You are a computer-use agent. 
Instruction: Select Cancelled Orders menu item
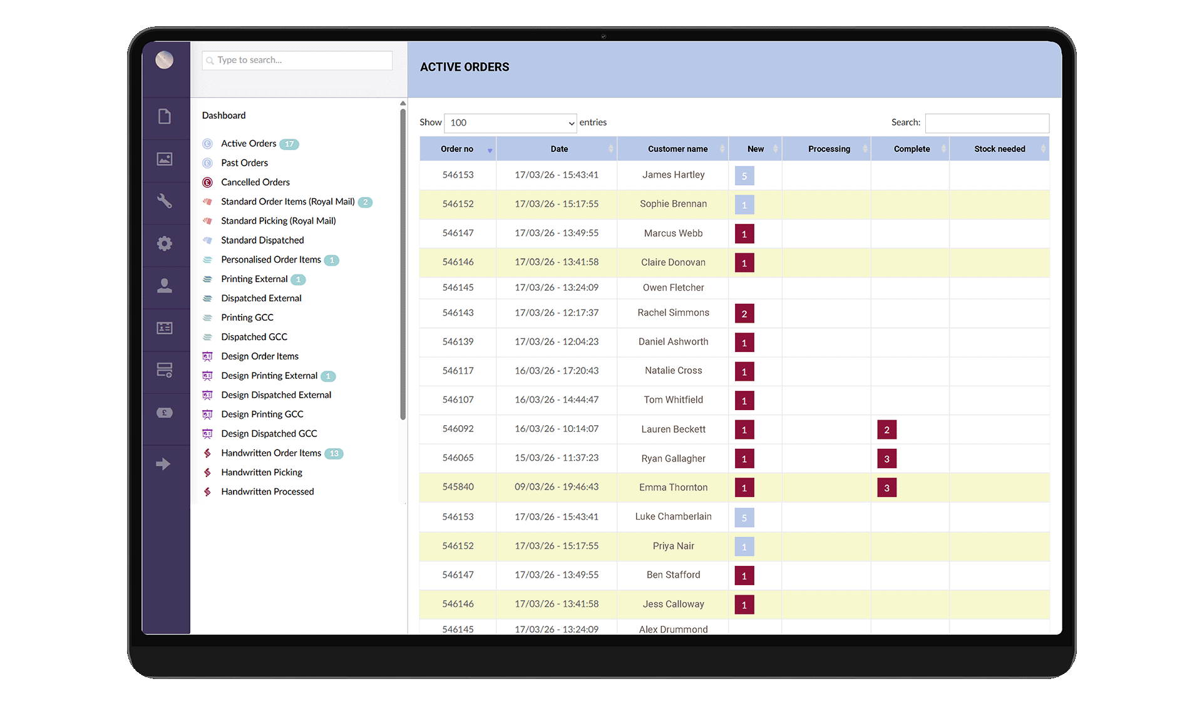[255, 183]
